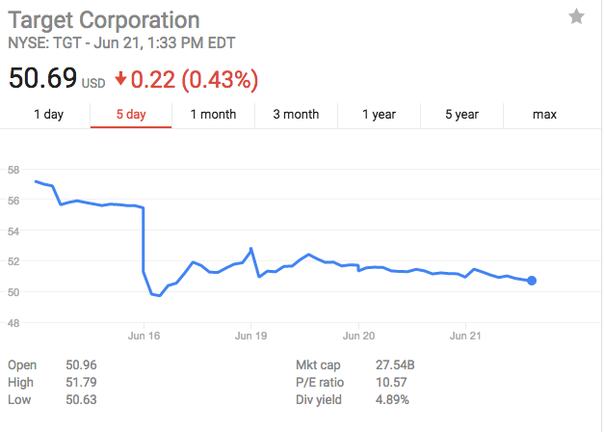Image resolution: width=604 pixels, height=432 pixels.
Task: Choose the 1 year tab
Action: coord(379,115)
